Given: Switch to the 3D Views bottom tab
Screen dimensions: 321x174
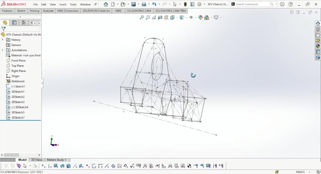Looking at the screenshot, I should pyautogui.click(x=37, y=160).
